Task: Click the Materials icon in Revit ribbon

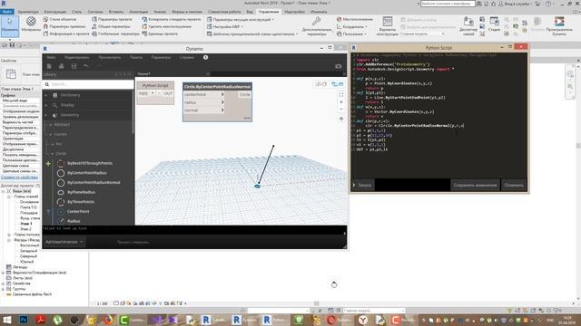Action: (31, 22)
